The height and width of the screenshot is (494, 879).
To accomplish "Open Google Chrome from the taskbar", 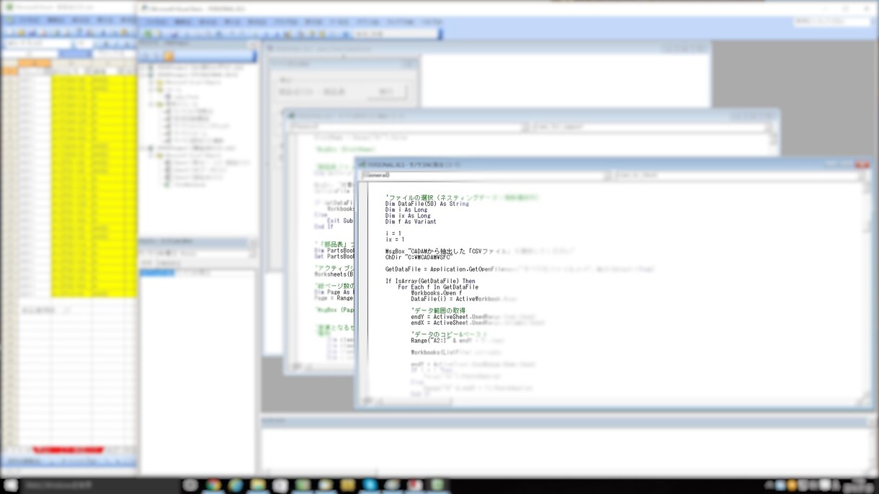I will point(213,485).
